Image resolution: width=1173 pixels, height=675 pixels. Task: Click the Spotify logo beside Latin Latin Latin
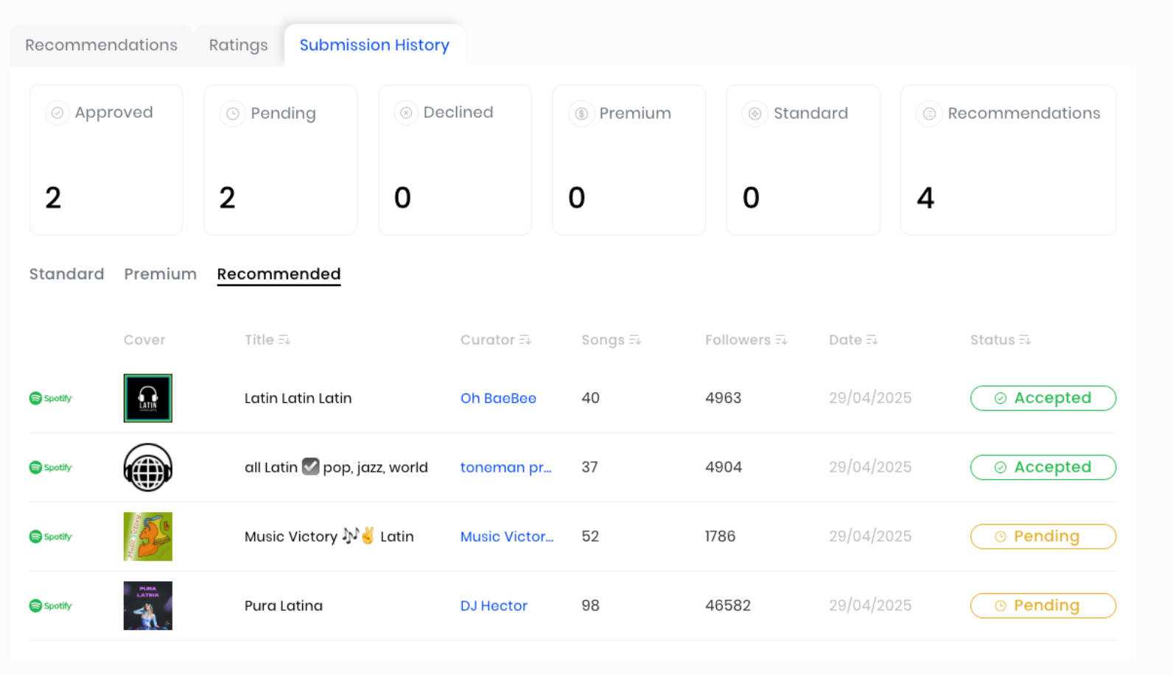[51, 398]
